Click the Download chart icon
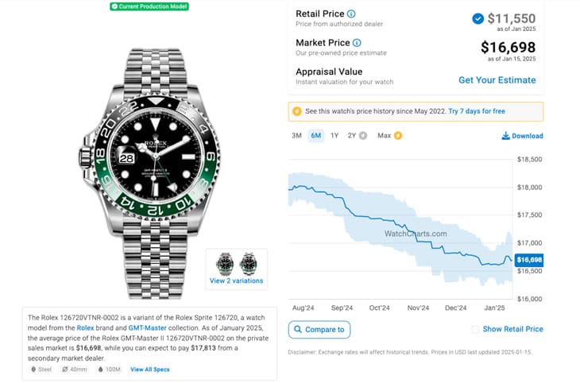580x383 pixels. (x=506, y=136)
